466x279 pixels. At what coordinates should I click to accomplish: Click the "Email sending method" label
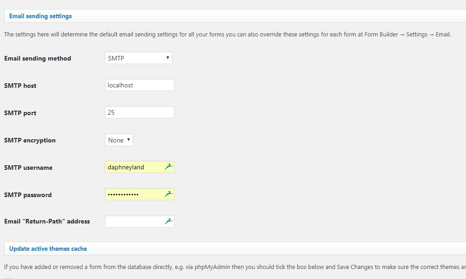tap(37, 58)
